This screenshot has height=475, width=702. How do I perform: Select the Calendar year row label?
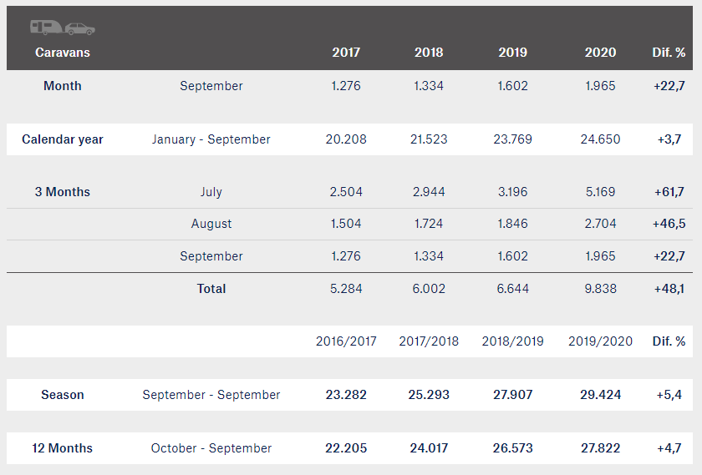click(63, 139)
